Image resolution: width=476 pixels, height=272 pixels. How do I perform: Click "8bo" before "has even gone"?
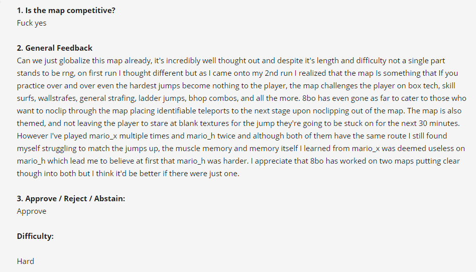pos(309,98)
